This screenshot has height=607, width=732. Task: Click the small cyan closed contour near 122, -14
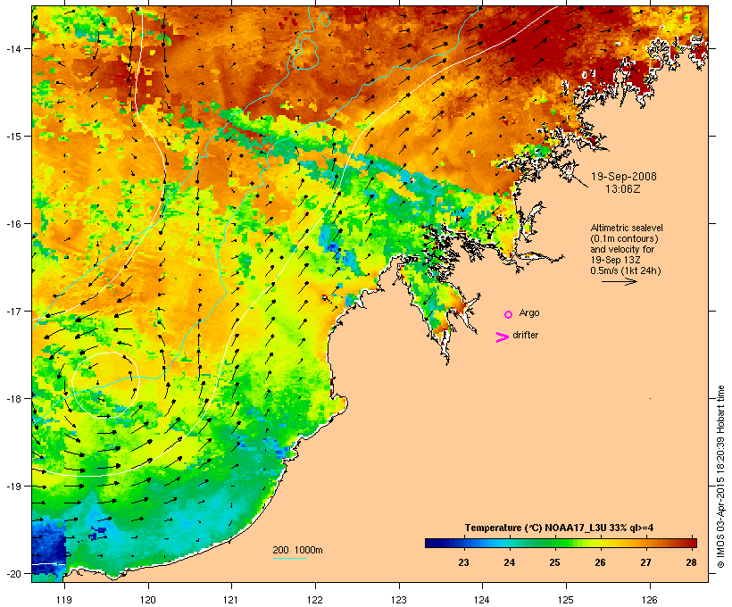(305, 54)
